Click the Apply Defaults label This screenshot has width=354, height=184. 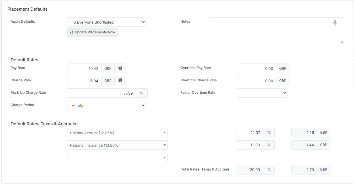point(23,22)
